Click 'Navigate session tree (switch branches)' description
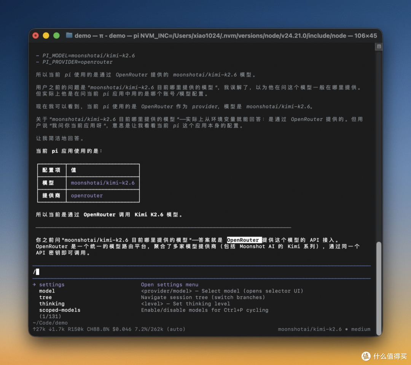The image size is (411, 365). click(x=203, y=297)
